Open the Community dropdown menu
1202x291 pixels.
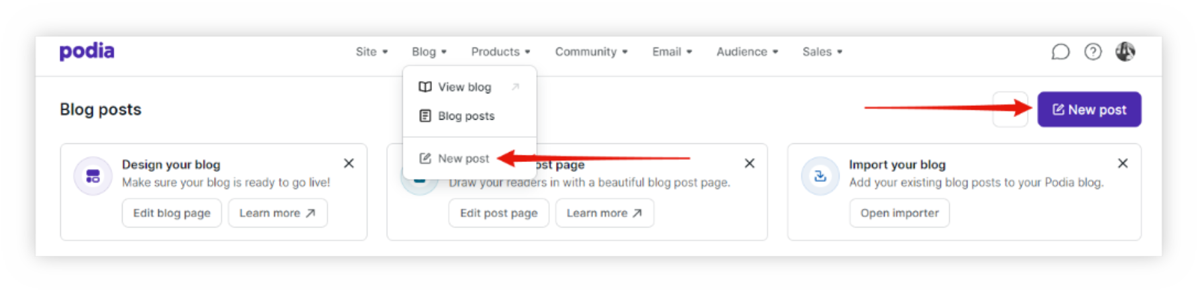click(x=590, y=52)
